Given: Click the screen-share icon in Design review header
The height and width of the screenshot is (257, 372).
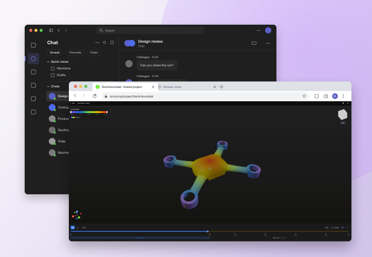Looking at the screenshot, I should click(254, 43).
